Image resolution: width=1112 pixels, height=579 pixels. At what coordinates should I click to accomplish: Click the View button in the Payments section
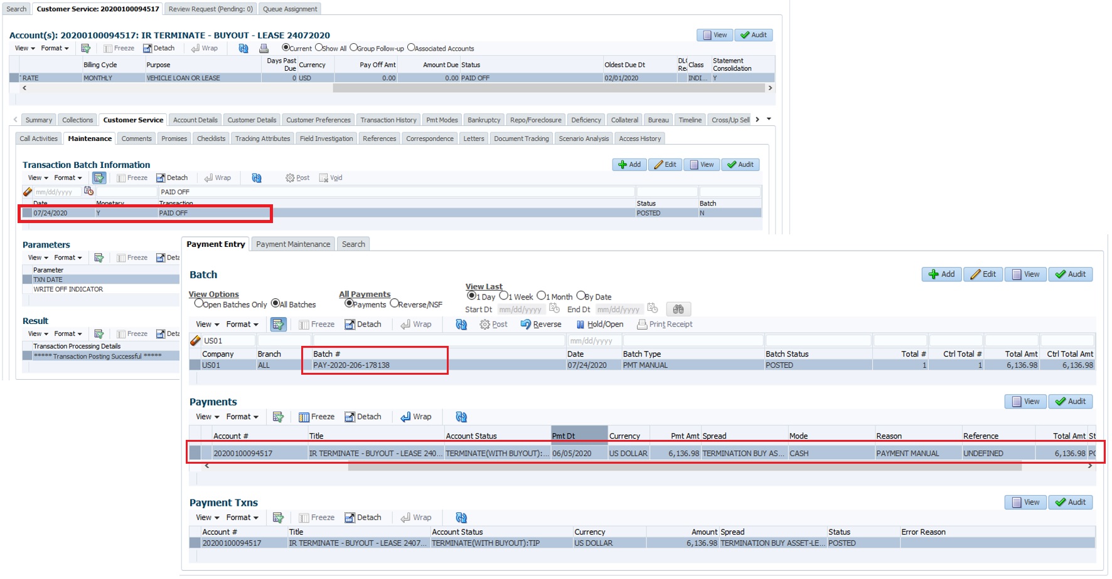click(x=1025, y=402)
